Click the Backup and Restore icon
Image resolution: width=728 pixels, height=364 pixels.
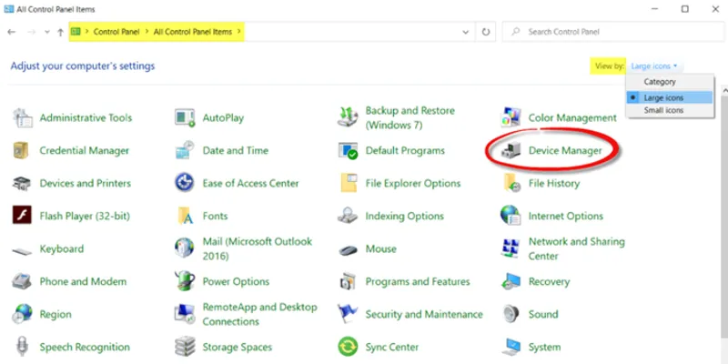click(x=348, y=117)
